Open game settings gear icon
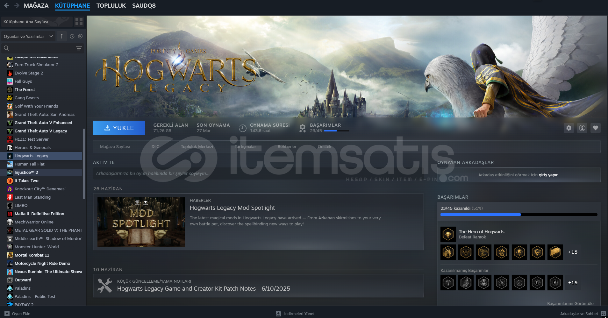The width and height of the screenshot is (608, 318). [x=569, y=128]
